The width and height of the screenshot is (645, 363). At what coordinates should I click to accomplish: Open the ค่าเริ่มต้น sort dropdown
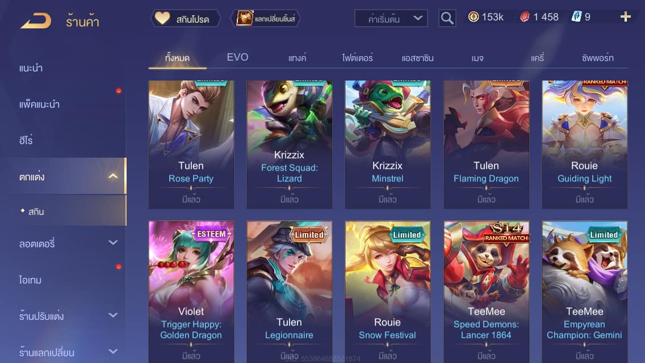coord(391,18)
